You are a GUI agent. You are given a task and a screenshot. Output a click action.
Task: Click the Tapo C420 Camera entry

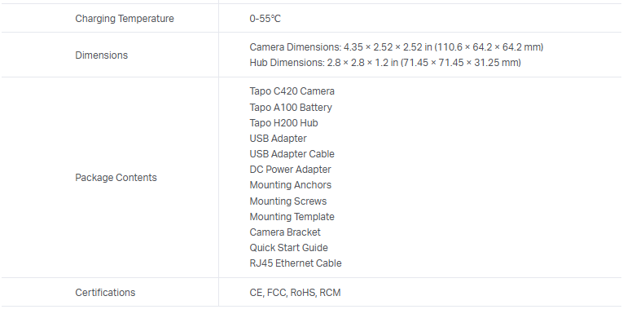coord(292,91)
